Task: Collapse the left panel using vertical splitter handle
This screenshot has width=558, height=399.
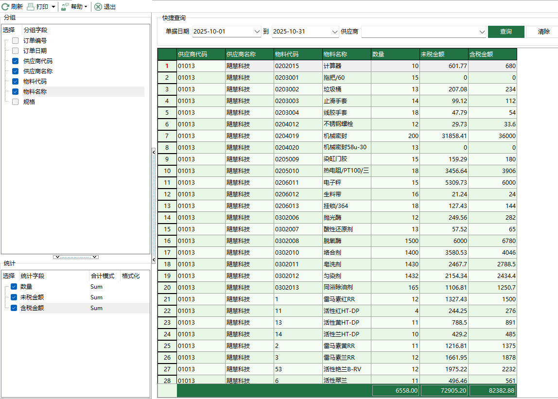Action: pos(154,152)
